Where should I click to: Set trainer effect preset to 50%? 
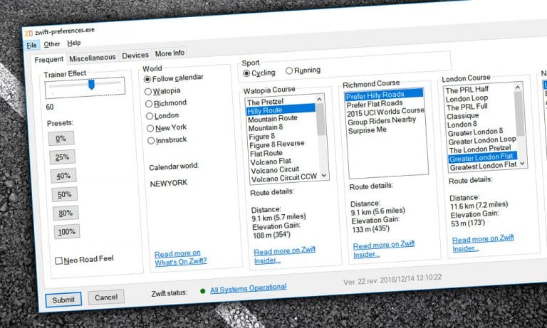point(65,194)
